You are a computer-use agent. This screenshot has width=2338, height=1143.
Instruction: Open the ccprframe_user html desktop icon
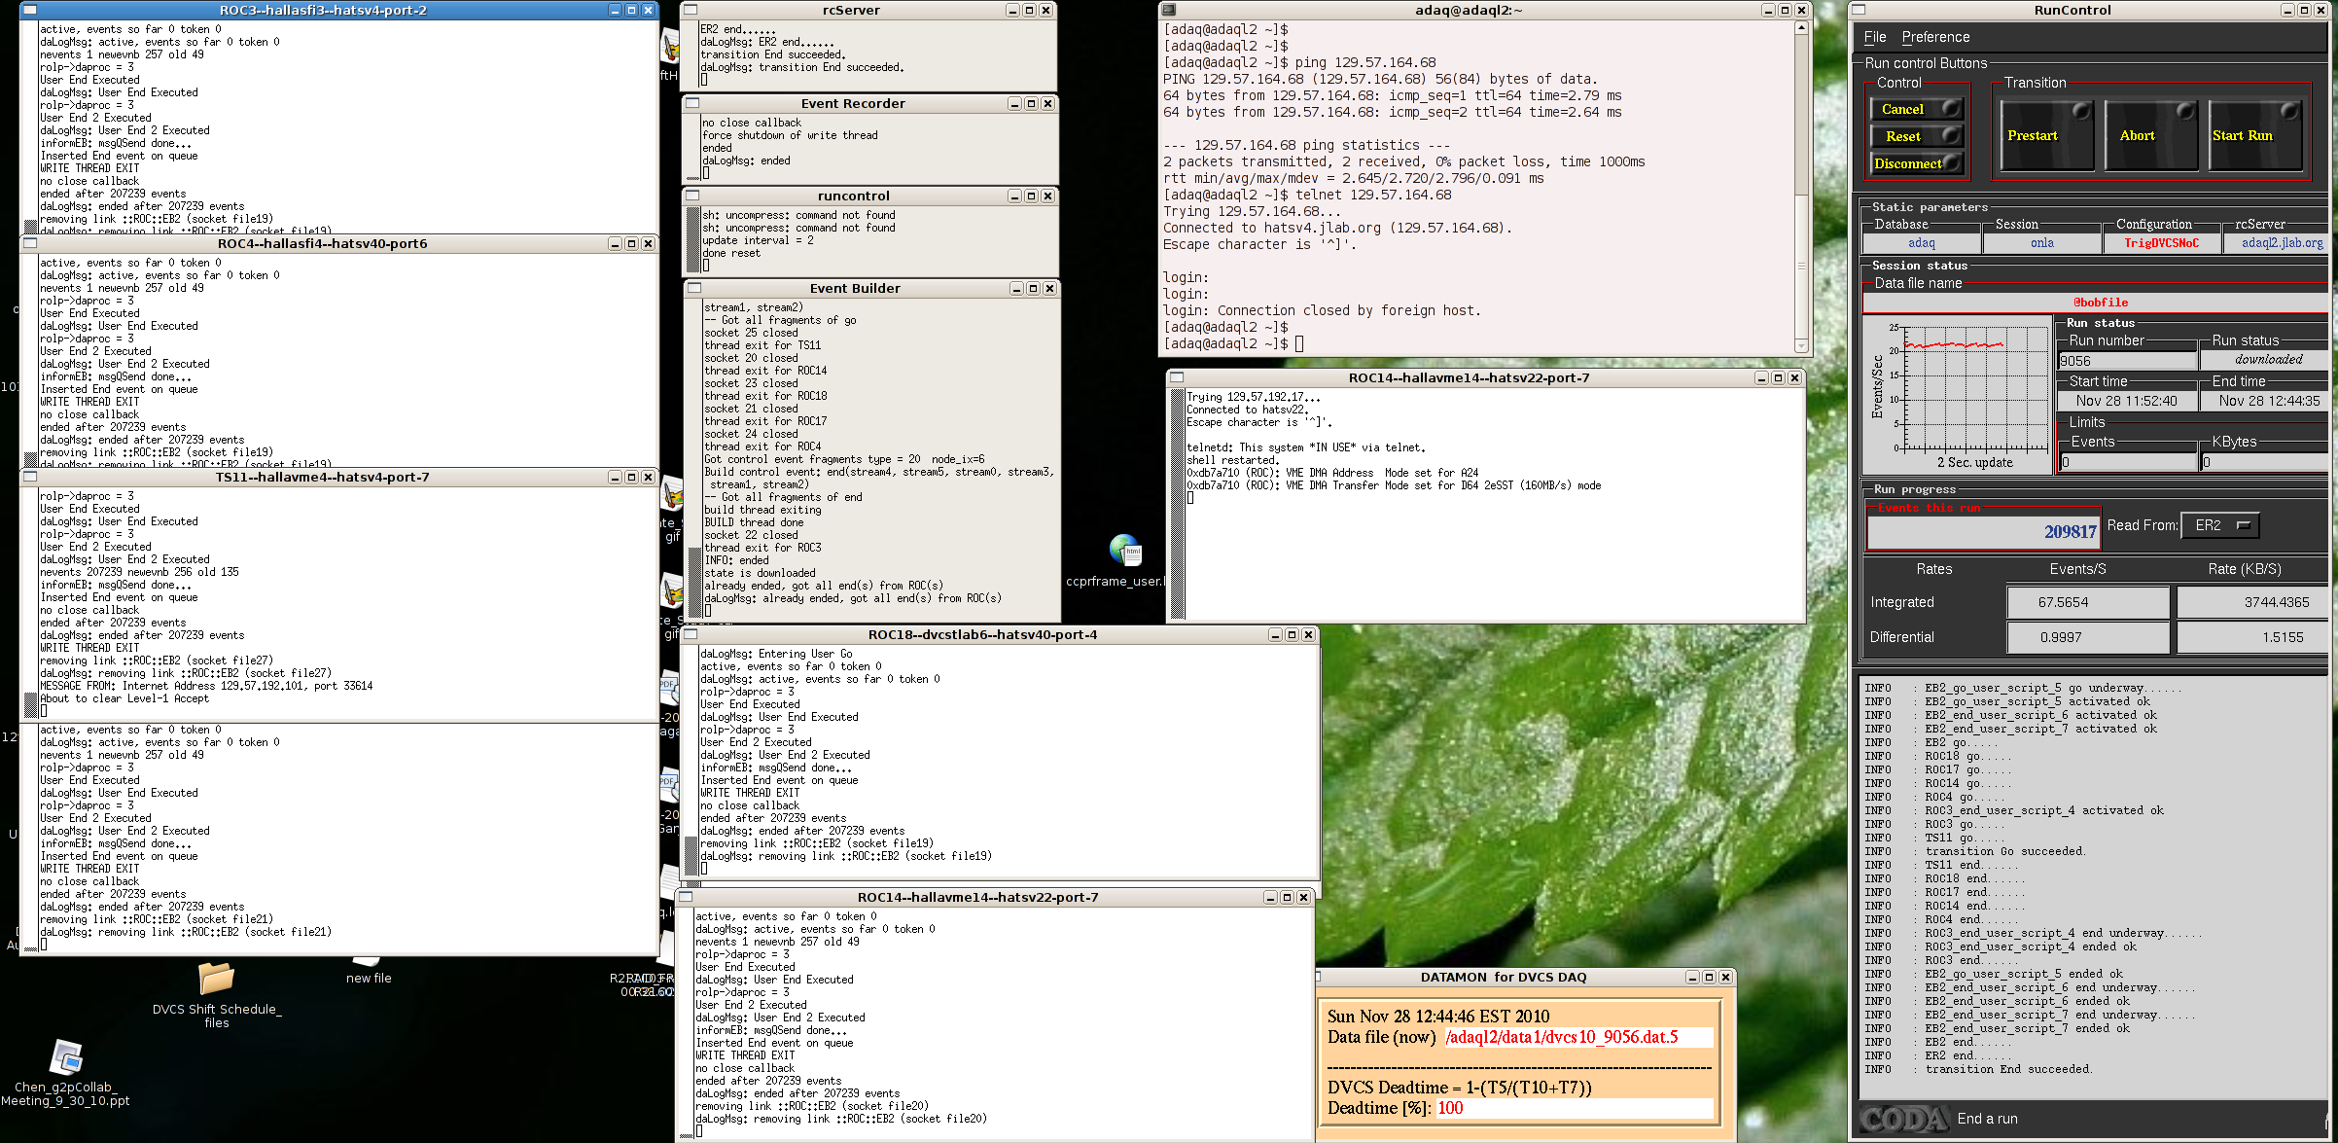point(1125,552)
